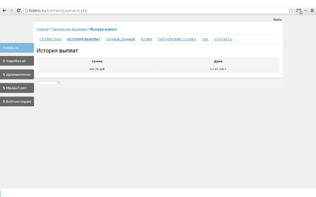Click the small counter image below the table

pos(49,83)
